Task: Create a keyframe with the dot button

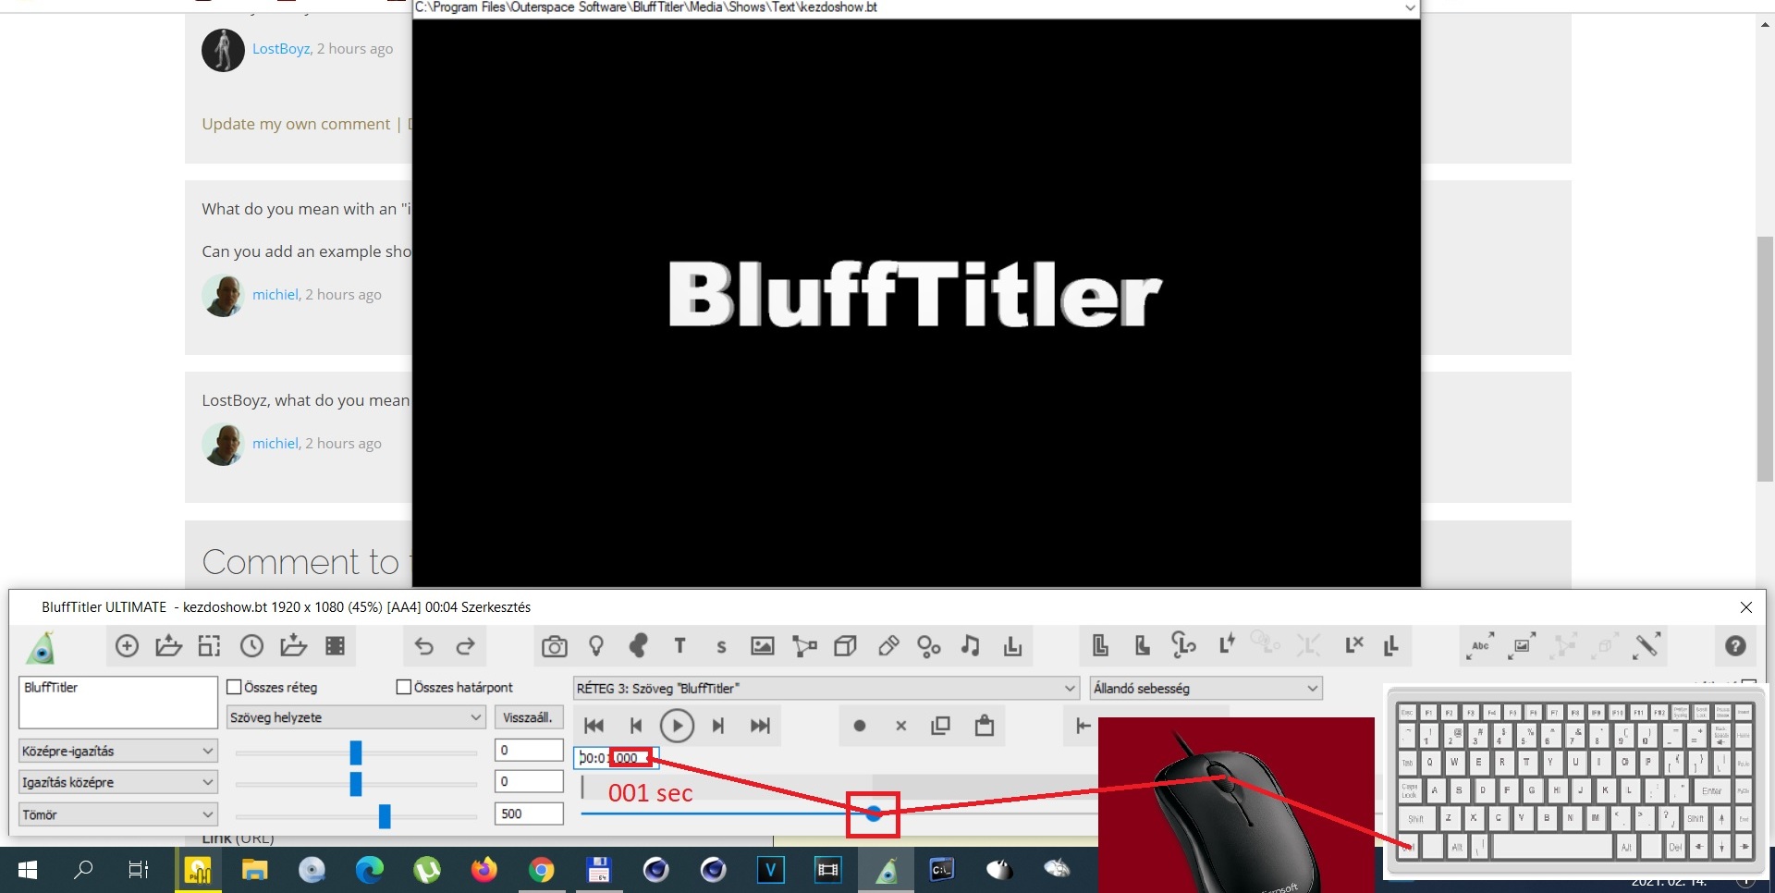Action: tap(860, 726)
